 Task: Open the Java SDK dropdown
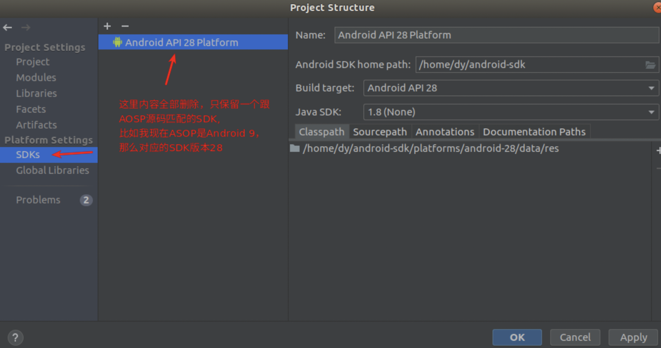point(511,112)
